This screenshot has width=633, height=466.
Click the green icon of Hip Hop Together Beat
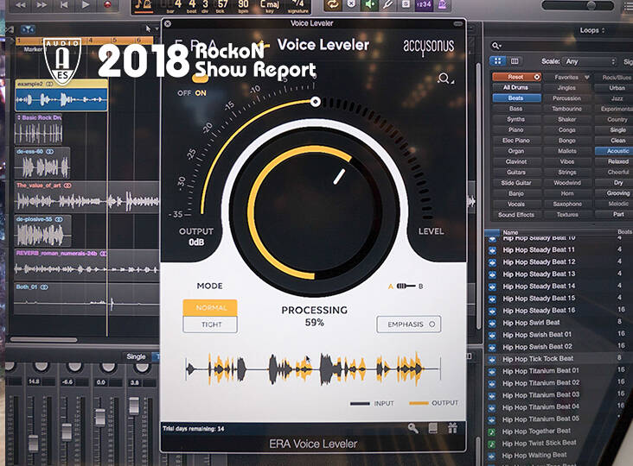coord(492,431)
